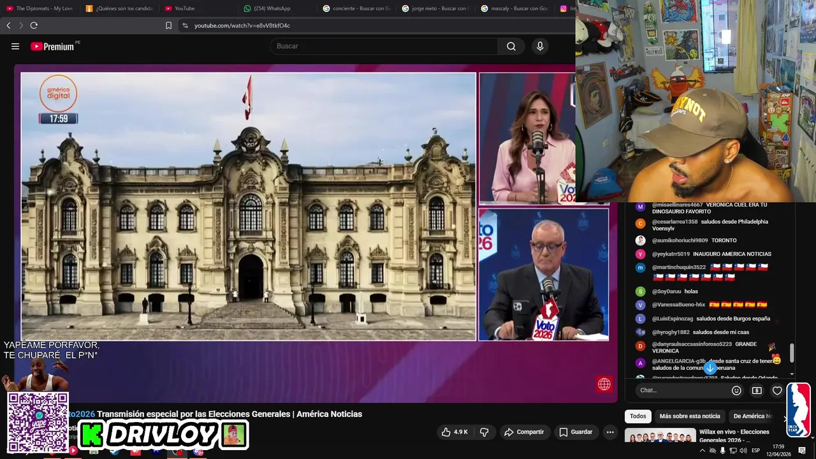This screenshot has height=459, width=816.
Task: Switch to The Diplomats - My Love tab
Action: (x=40, y=8)
